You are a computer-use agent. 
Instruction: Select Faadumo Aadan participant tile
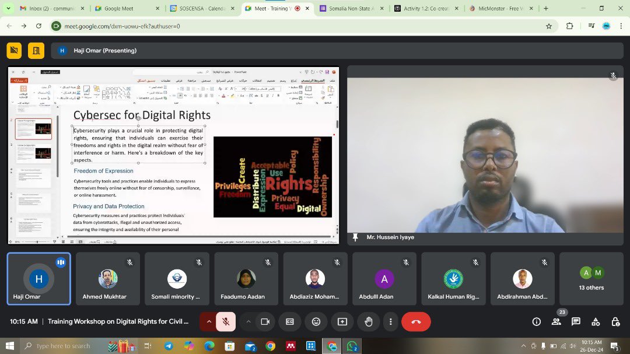click(246, 278)
